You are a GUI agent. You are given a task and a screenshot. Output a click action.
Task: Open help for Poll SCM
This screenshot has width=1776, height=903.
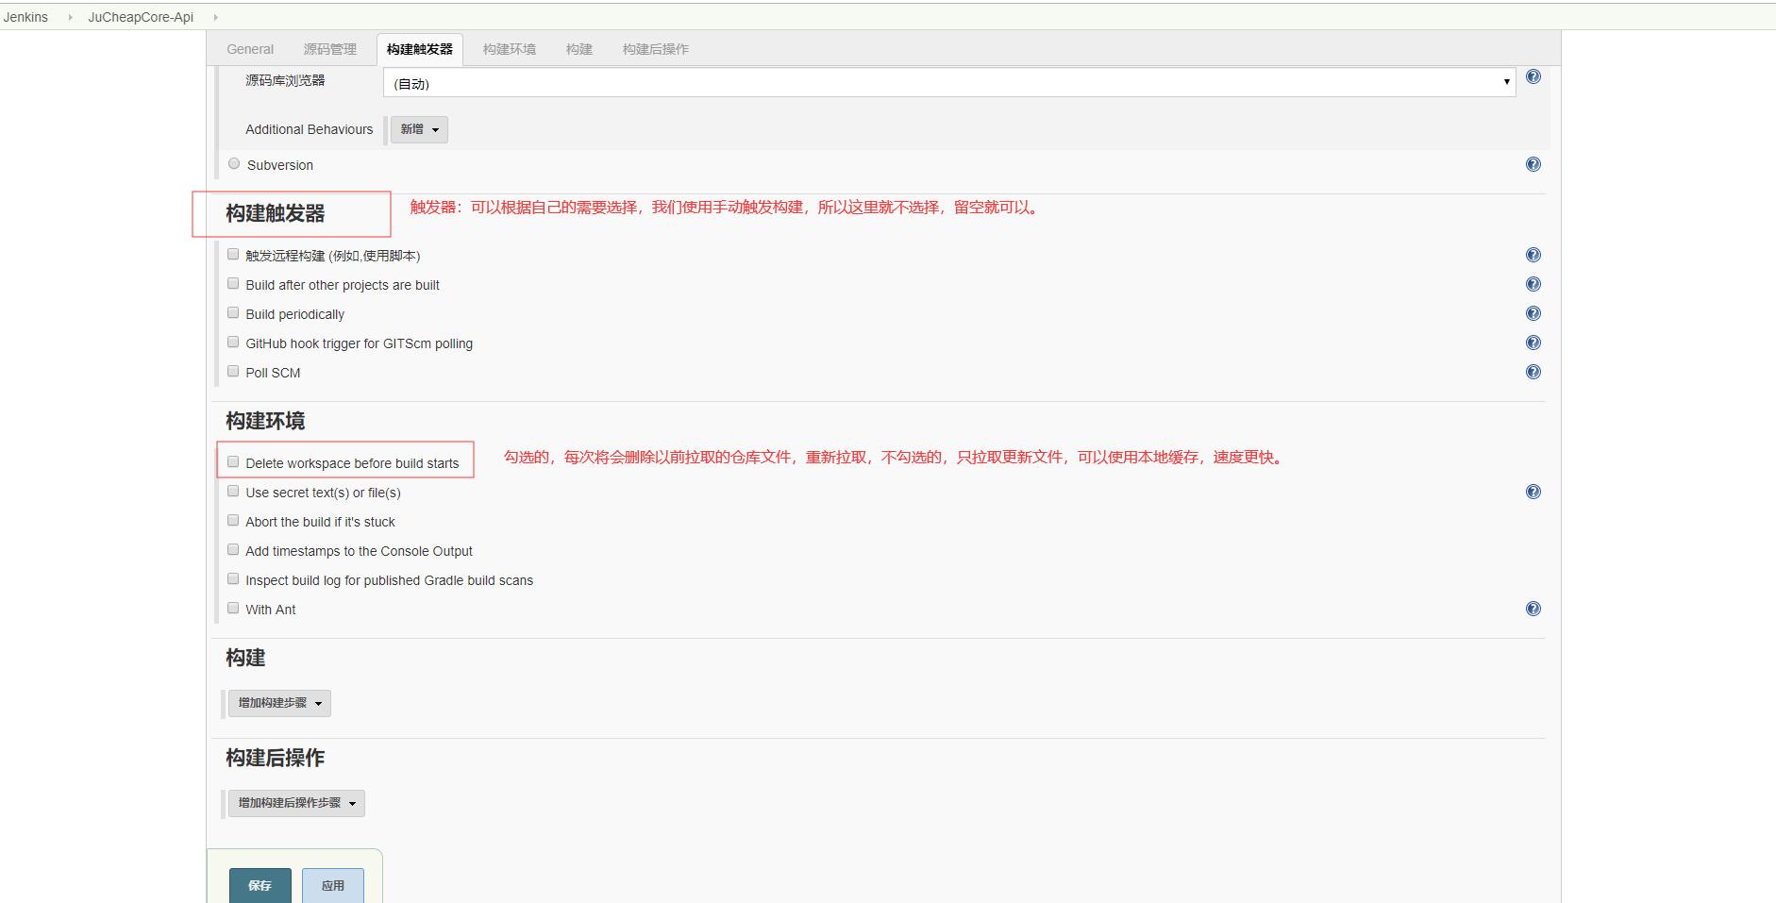[1533, 372]
